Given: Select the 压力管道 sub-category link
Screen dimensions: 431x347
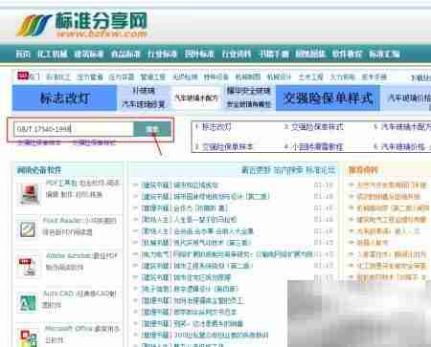Looking at the screenshot, I should [90, 76].
